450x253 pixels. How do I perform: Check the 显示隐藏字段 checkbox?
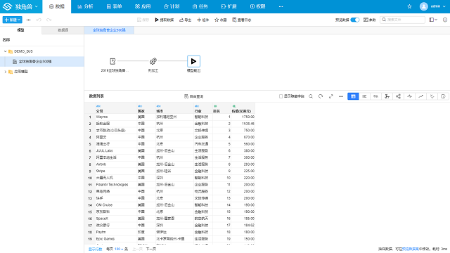(281, 96)
